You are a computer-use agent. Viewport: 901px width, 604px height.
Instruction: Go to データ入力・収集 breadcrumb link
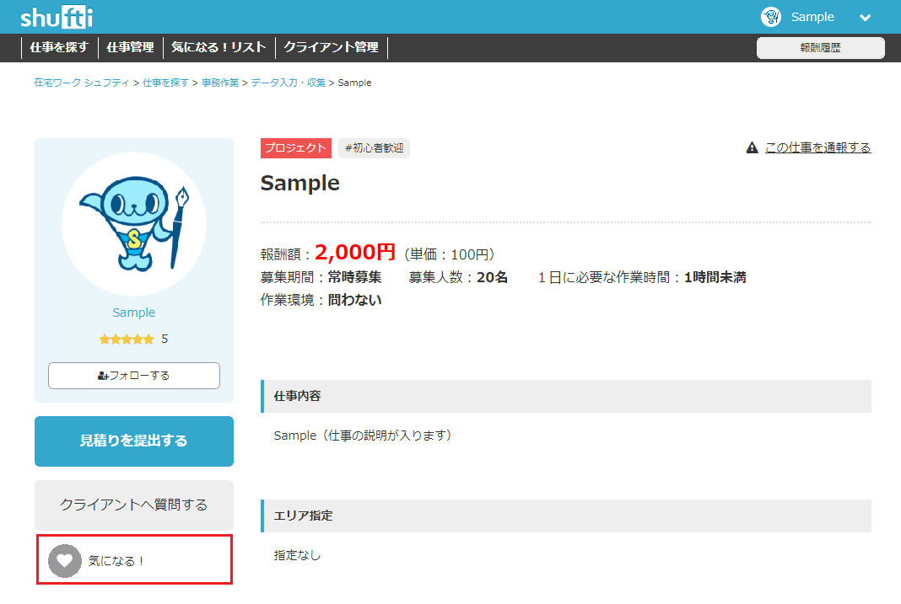[288, 83]
